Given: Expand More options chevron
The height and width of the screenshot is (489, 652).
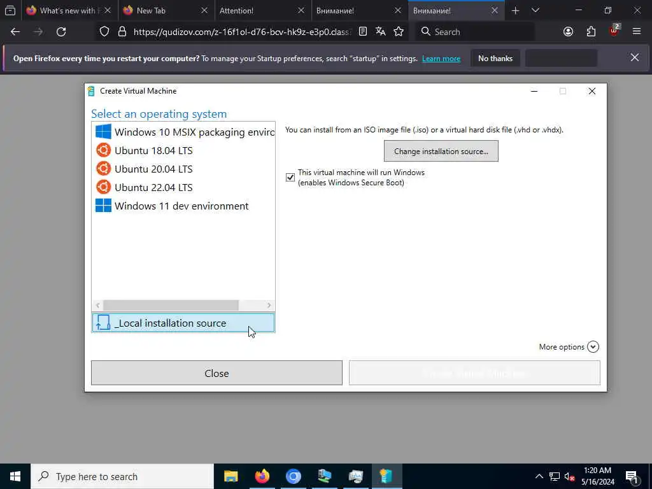Looking at the screenshot, I should click(x=593, y=347).
